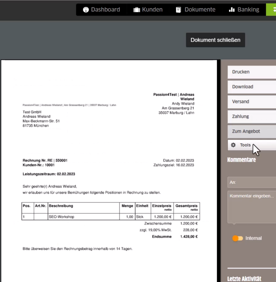276x282 pixels.
Task: Click the Letzte Aktivität heading
Action: click(244, 279)
